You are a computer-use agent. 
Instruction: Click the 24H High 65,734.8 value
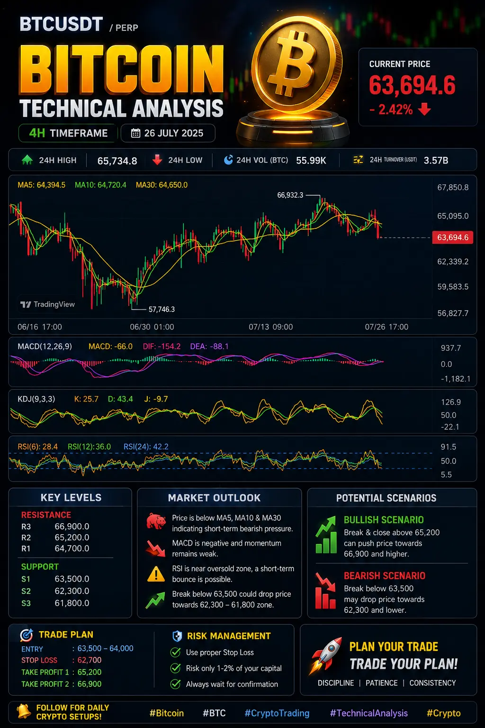(x=117, y=161)
